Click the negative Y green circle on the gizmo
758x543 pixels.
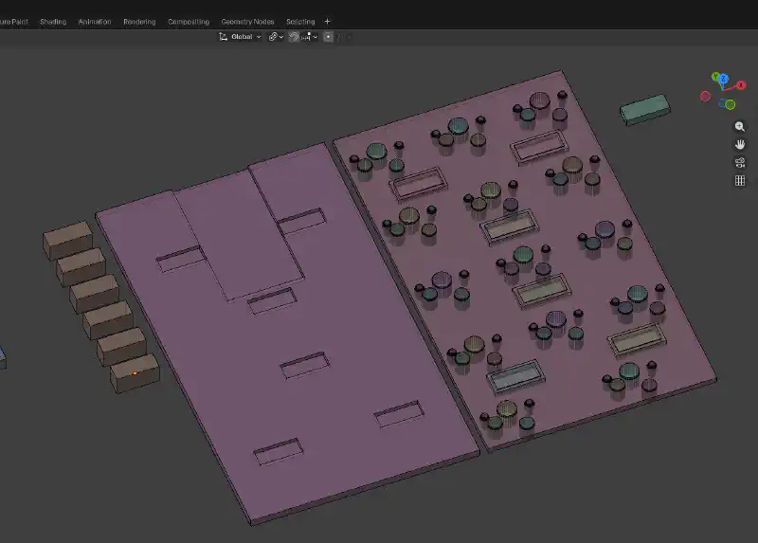point(730,104)
